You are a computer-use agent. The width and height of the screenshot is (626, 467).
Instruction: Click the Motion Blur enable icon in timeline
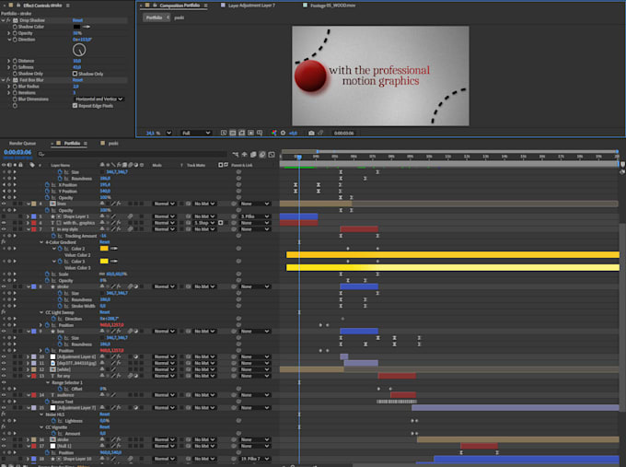click(262, 155)
